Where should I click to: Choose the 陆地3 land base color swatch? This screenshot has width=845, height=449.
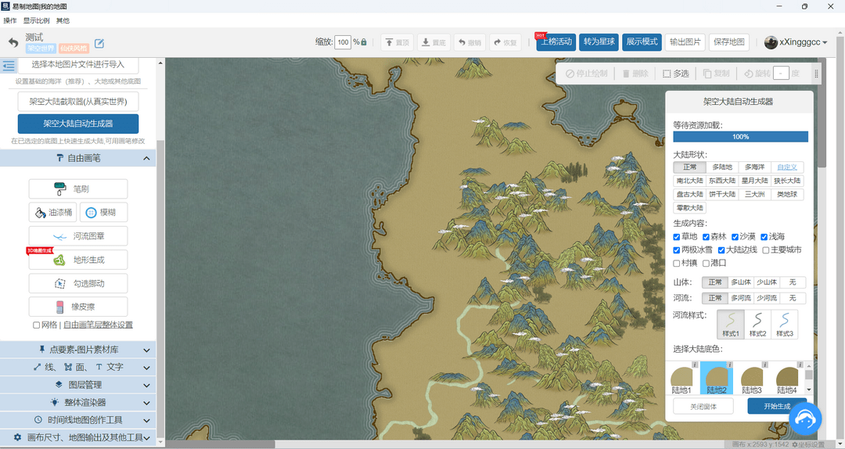click(752, 379)
